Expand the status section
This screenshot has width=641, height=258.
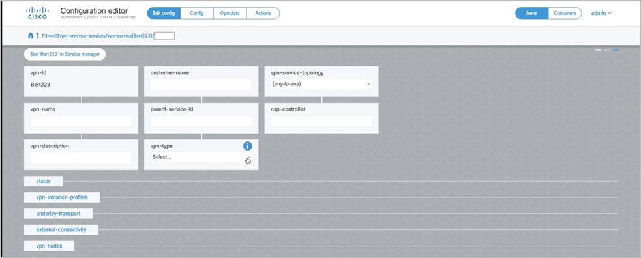click(x=43, y=181)
